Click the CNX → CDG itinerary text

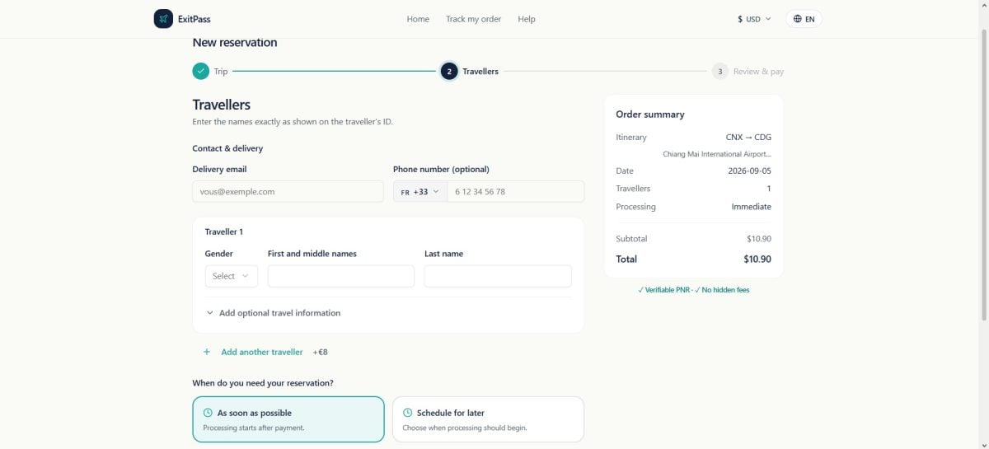(748, 138)
